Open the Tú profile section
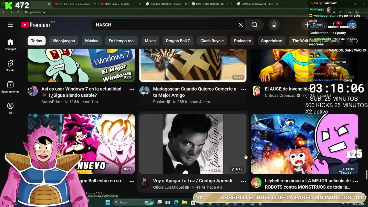 [x=10, y=108]
